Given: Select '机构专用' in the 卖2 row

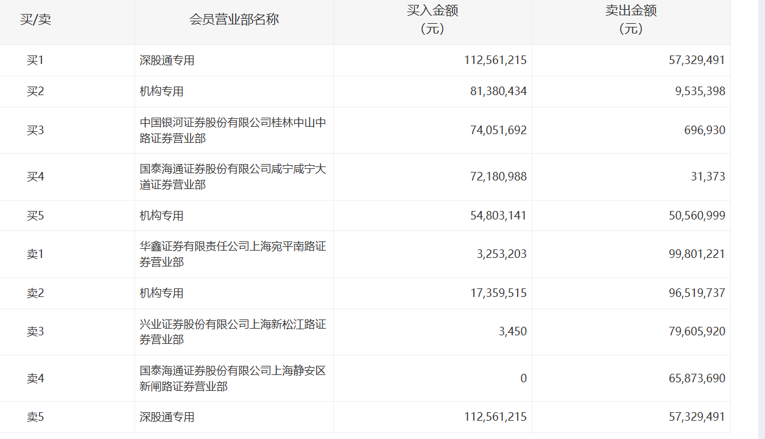Looking at the screenshot, I should [x=161, y=293].
